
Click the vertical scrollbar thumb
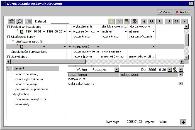click(186, 40)
